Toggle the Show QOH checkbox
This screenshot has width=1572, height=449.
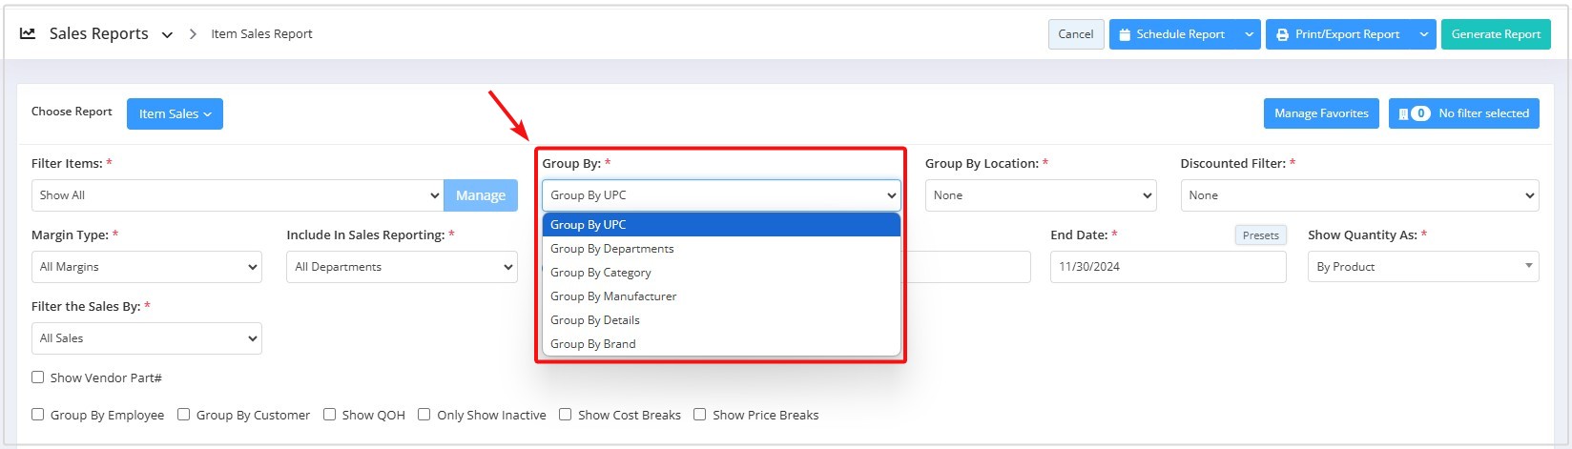point(329,415)
